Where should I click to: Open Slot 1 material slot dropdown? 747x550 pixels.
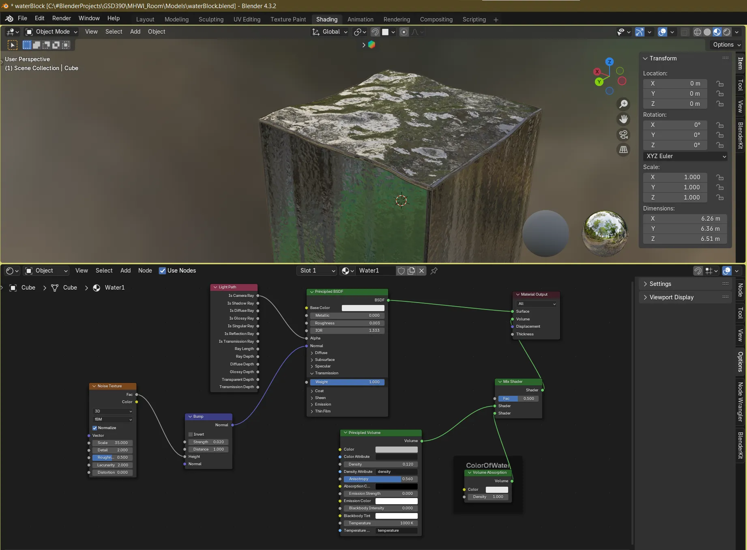point(317,271)
